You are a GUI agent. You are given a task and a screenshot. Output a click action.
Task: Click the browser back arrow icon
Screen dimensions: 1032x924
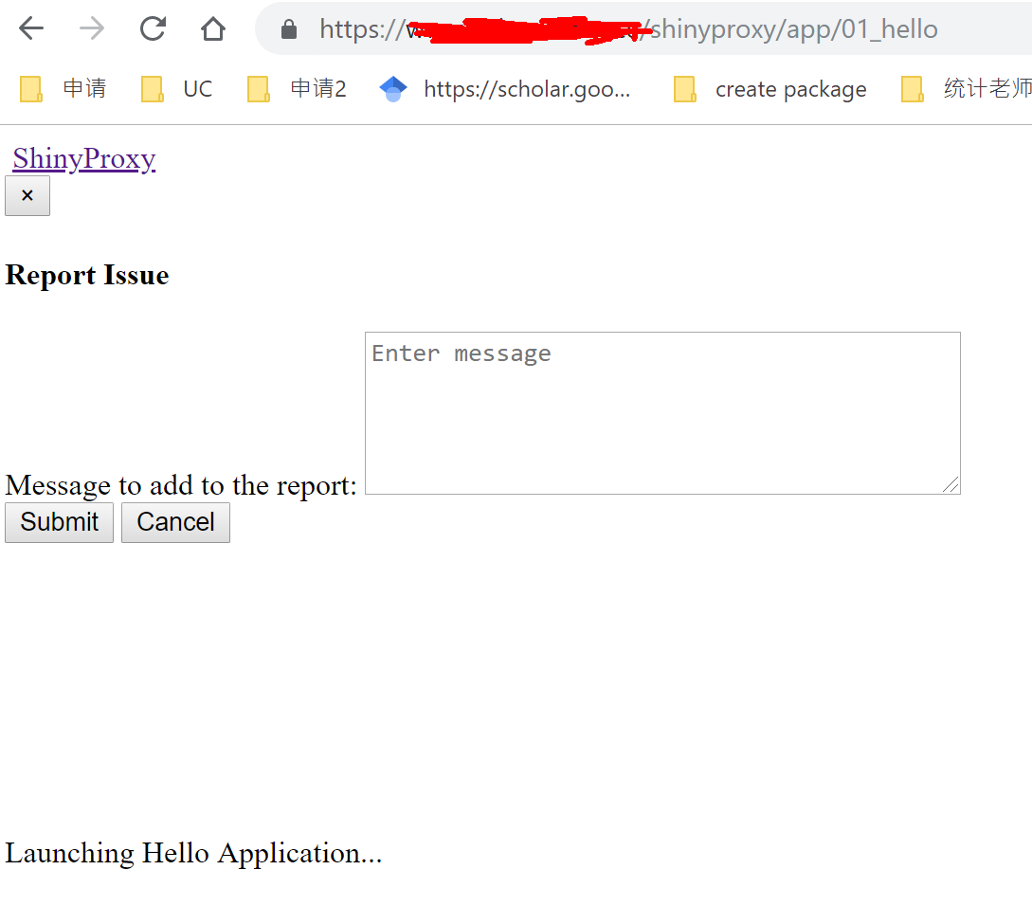tap(30, 27)
